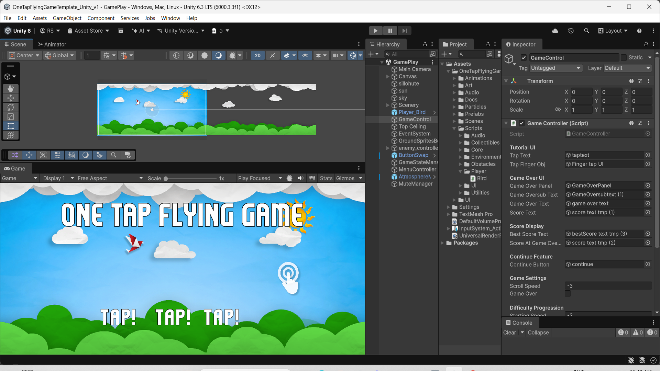
Task: Toggle the frame debugger bug icon in Game view
Action: [x=289, y=178]
